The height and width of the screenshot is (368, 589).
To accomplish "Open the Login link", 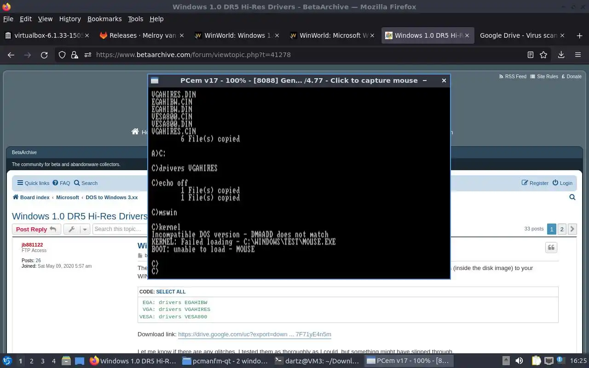I will pos(562,183).
